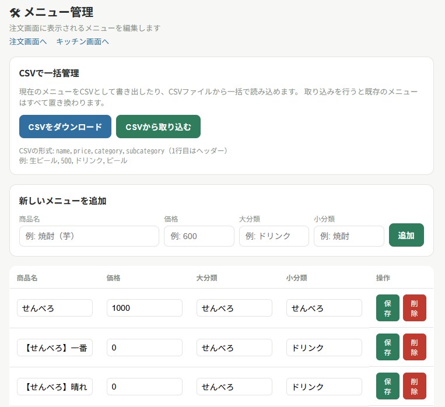Click the 大分類 table column header

point(206,278)
